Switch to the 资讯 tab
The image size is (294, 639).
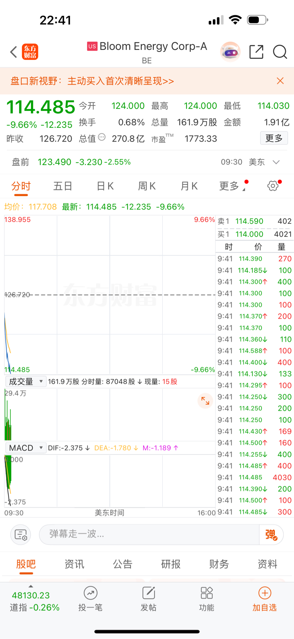click(74, 564)
